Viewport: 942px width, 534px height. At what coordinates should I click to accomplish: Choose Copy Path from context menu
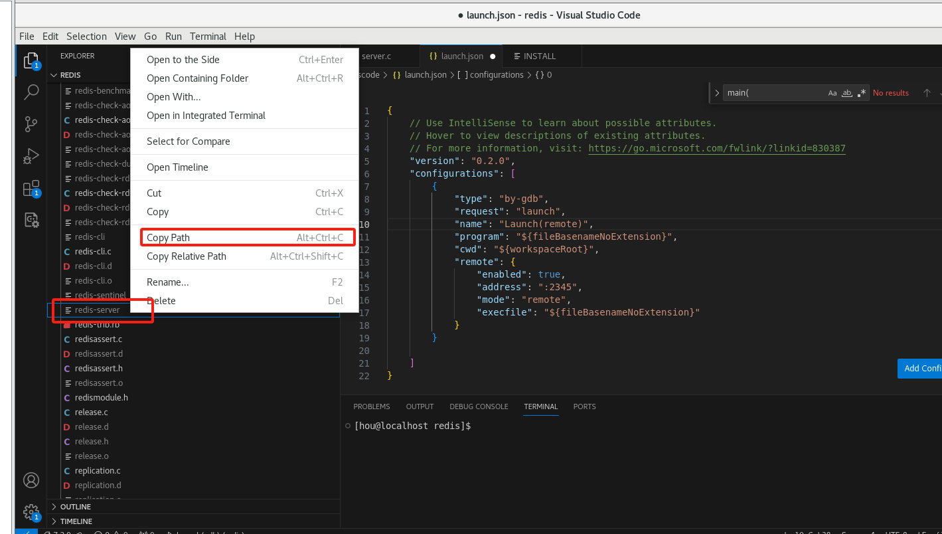click(x=245, y=238)
